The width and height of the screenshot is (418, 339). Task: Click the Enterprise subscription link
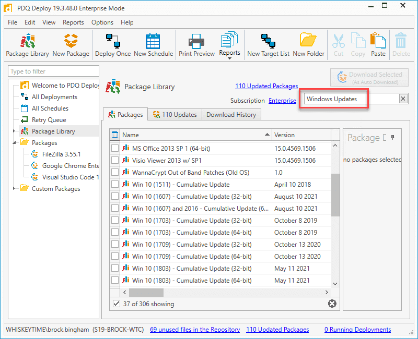(282, 101)
